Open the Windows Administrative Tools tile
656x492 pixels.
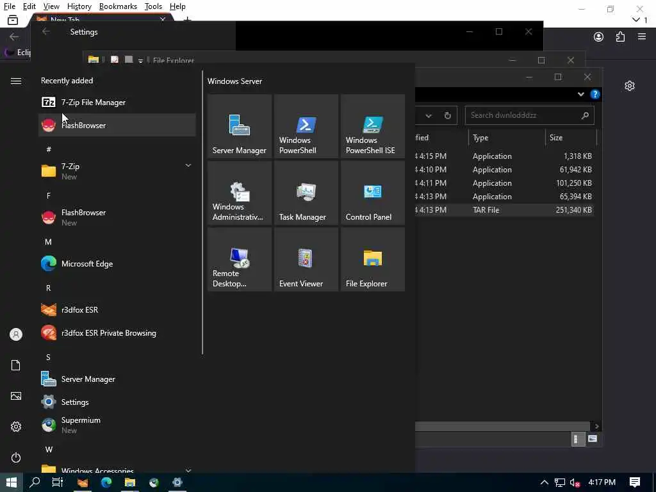click(x=240, y=192)
